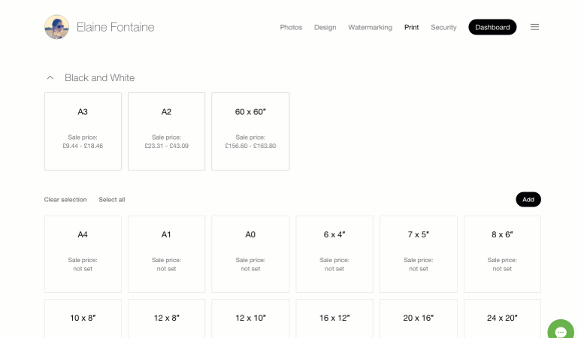Viewport: 584px width, 338px height.
Task: Select the 10 x 8" size card
Action: pyautogui.click(x=83, y=318)
